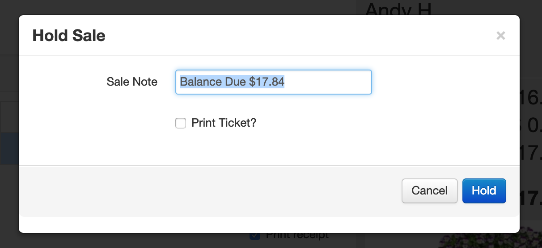Select the Andy H customer name in the background
The width and height of the screenshot is (542, 248).
(398, 9)
